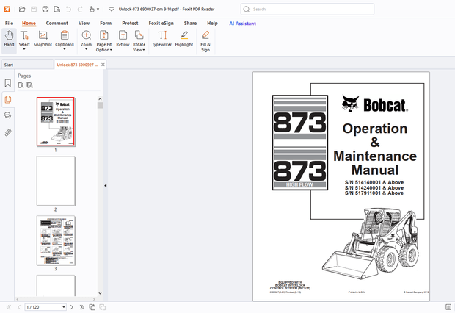Open the Comment ribbon tab

[x=57, y=24]
